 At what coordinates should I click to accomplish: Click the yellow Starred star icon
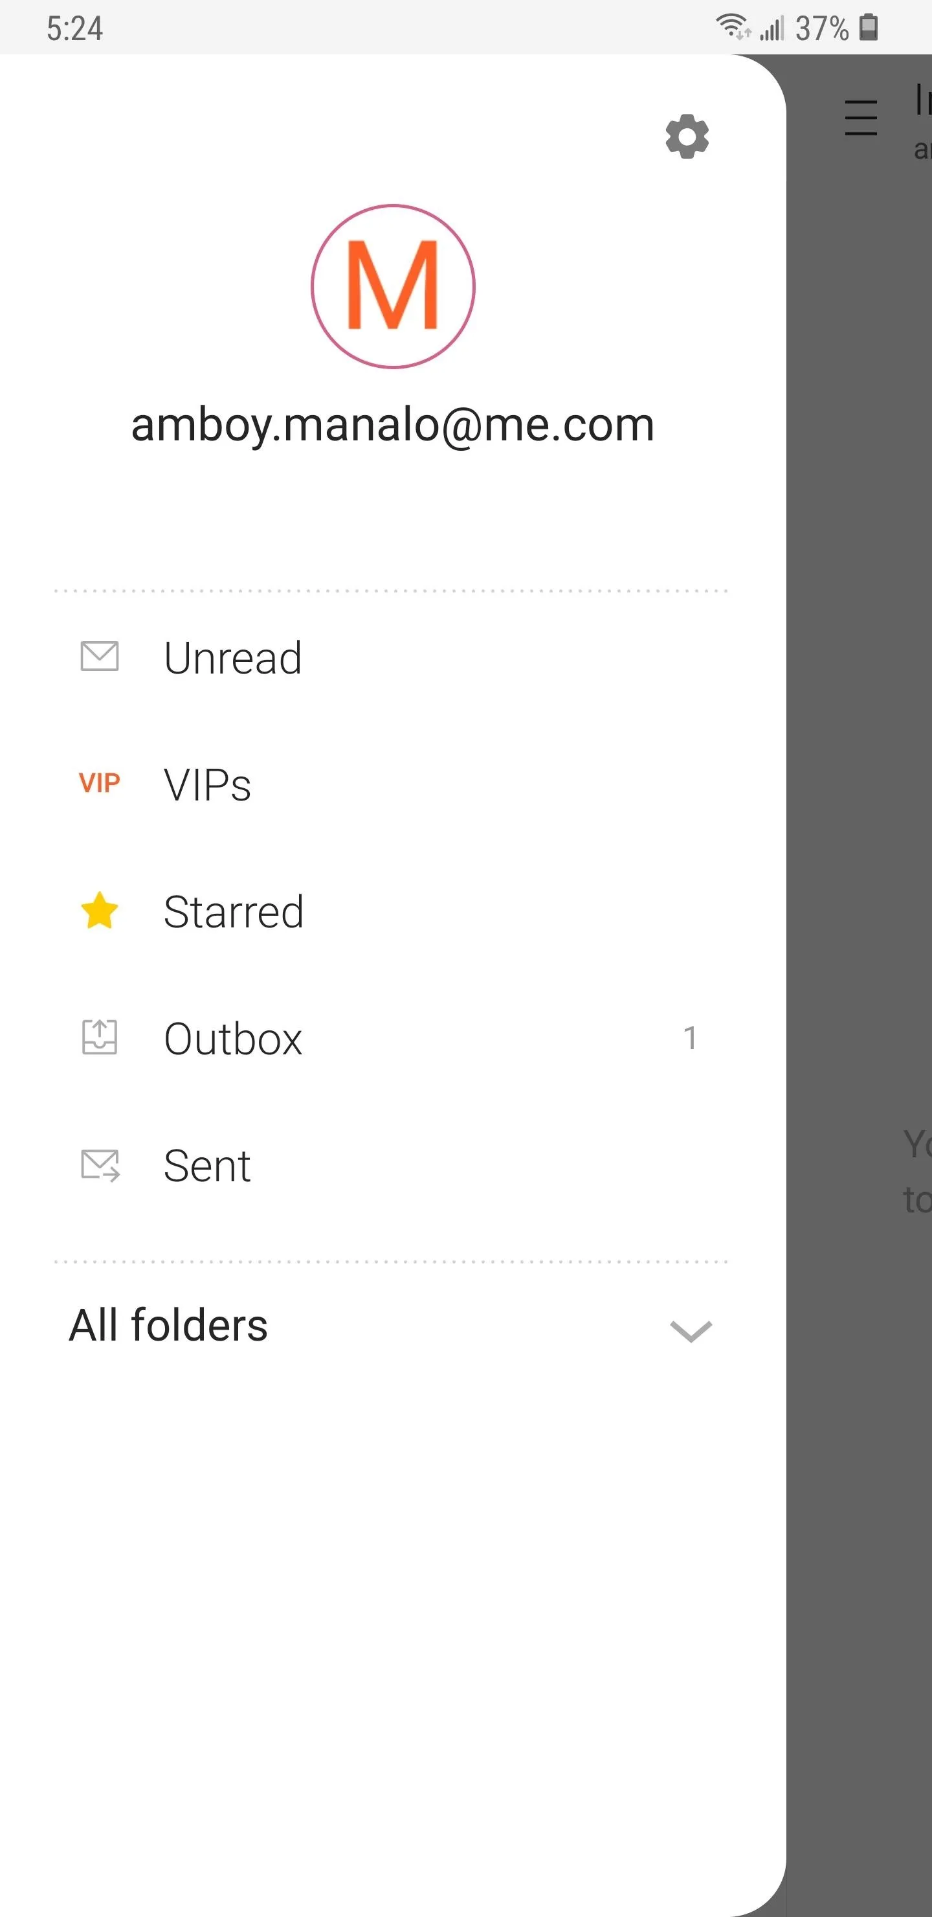click(99, 910)
